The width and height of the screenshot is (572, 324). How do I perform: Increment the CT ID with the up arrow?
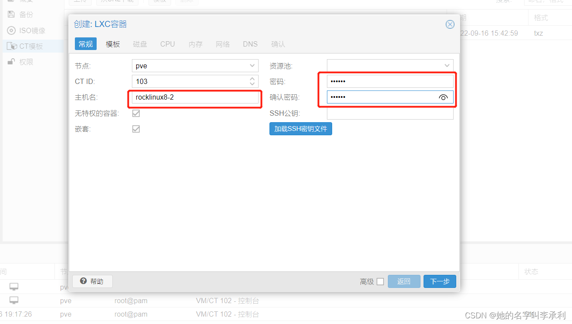[252, 79]
